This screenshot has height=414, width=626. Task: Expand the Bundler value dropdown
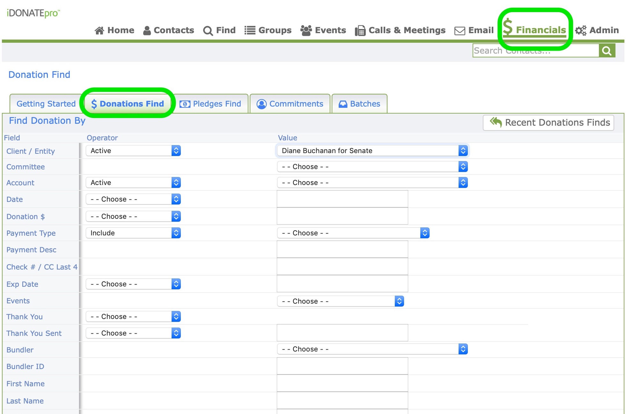click(x=372, y=349)
